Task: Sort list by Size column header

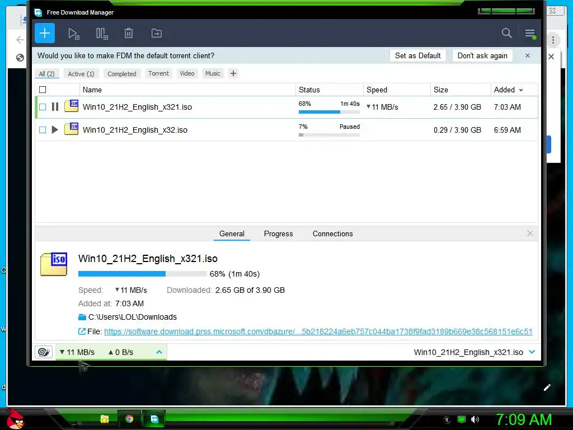Action: click(461, 90)
